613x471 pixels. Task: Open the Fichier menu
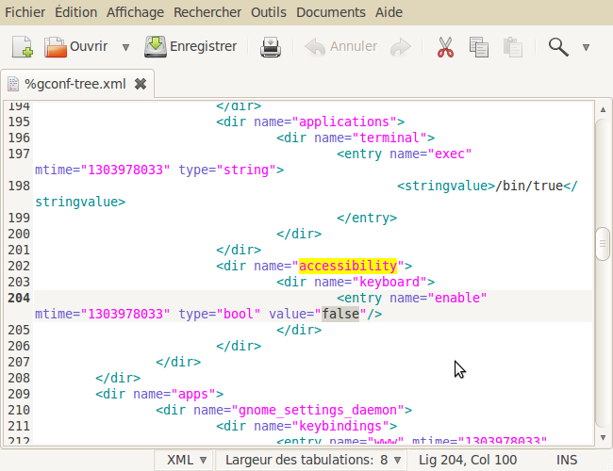[x=25, y=12]
